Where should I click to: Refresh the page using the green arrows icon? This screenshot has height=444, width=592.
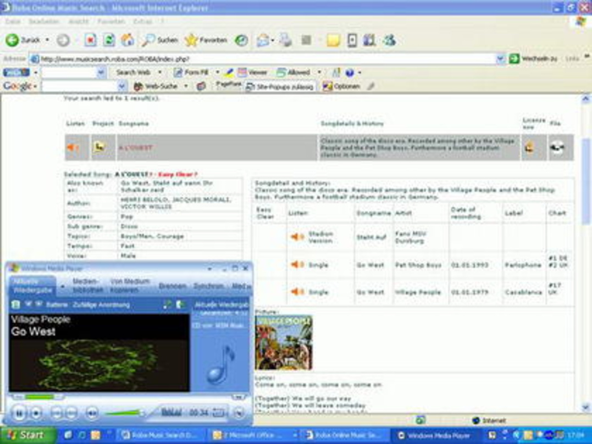[x=109, y=40]
